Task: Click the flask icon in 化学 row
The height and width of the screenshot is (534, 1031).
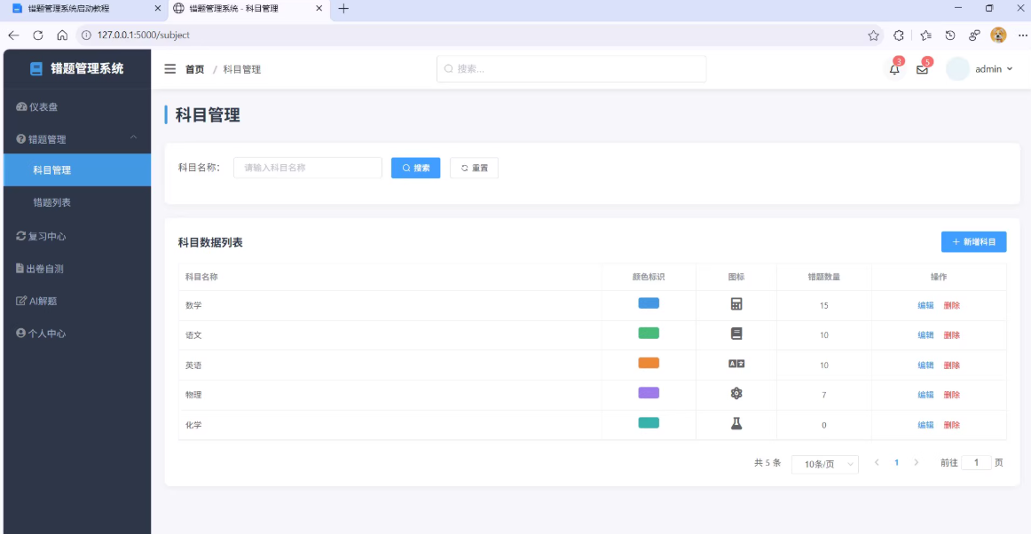Action: (736, 423)
